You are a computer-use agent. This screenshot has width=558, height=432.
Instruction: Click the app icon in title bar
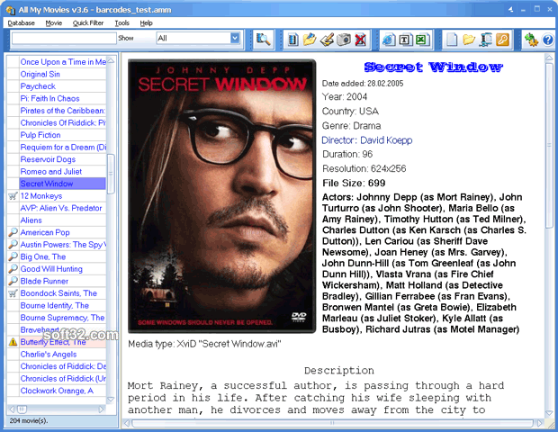[x=10, y=10]
